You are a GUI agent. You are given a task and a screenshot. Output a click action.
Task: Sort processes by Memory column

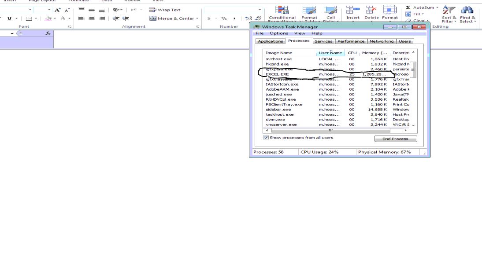point(375,53)
